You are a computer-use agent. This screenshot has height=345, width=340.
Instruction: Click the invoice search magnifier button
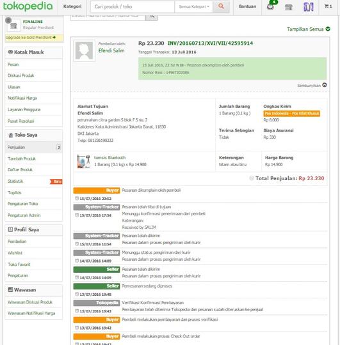pyautogui.click(x=152, y=17)
